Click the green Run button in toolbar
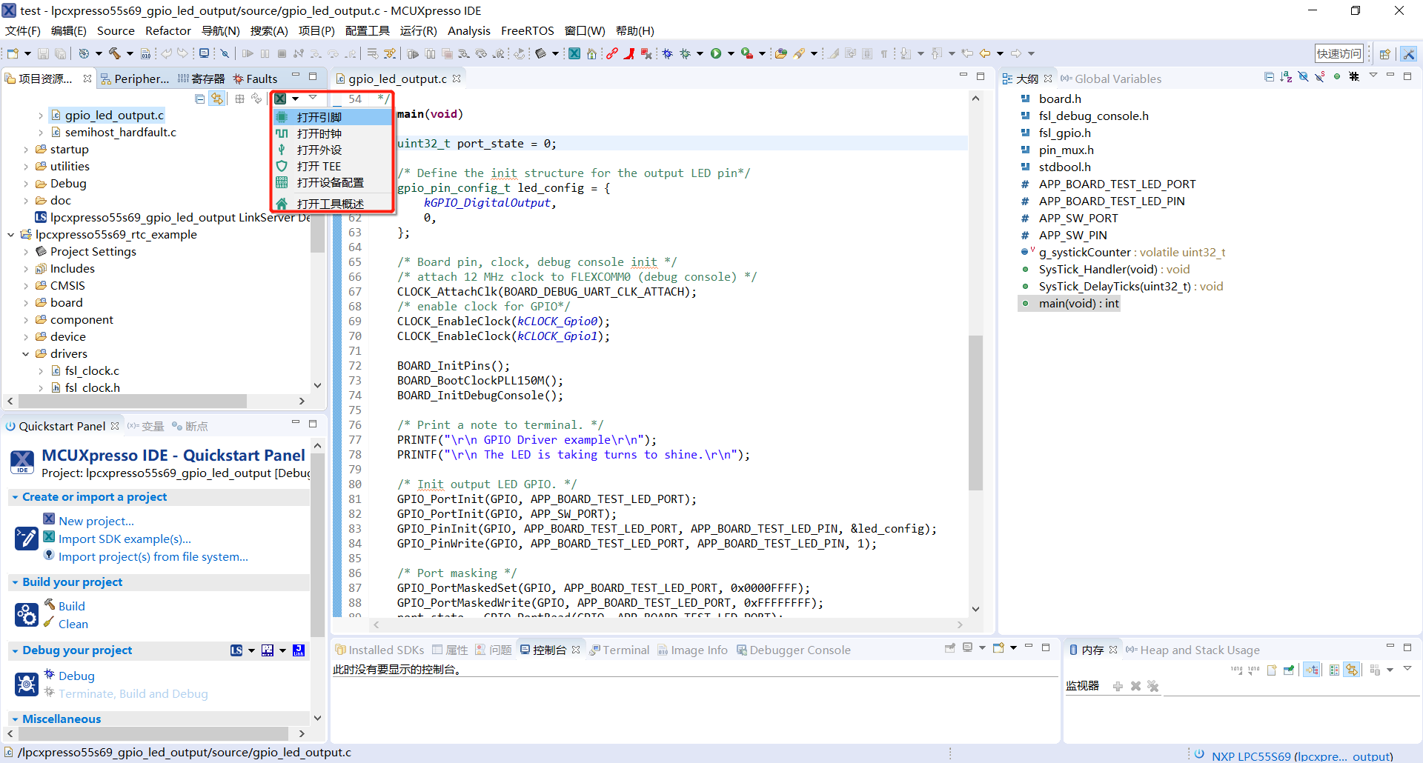 716,53
